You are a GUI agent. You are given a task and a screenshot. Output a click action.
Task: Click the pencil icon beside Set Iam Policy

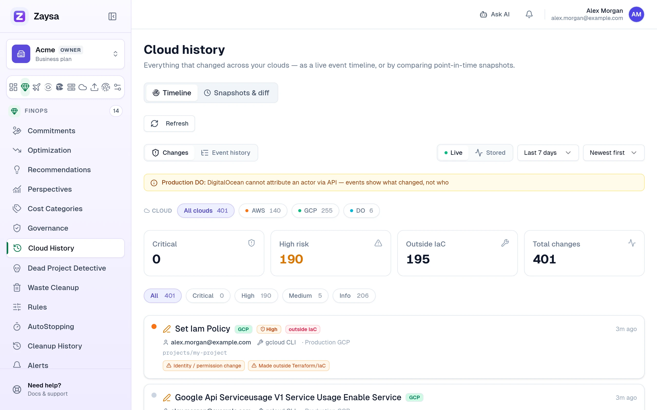click(x=167, y=329)
